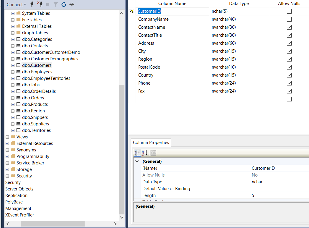Expand the Views folder node
This screenshot has height=228, width=309.
7,137
